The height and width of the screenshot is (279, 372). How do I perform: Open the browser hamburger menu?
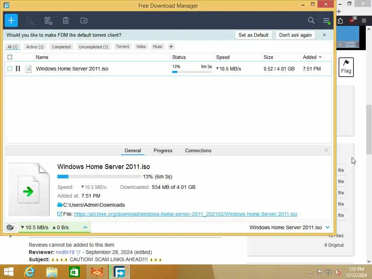pos(364,21)
